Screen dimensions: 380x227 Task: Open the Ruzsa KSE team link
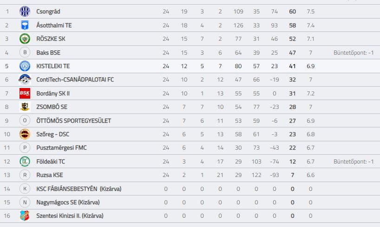click(x=50, y=175)
